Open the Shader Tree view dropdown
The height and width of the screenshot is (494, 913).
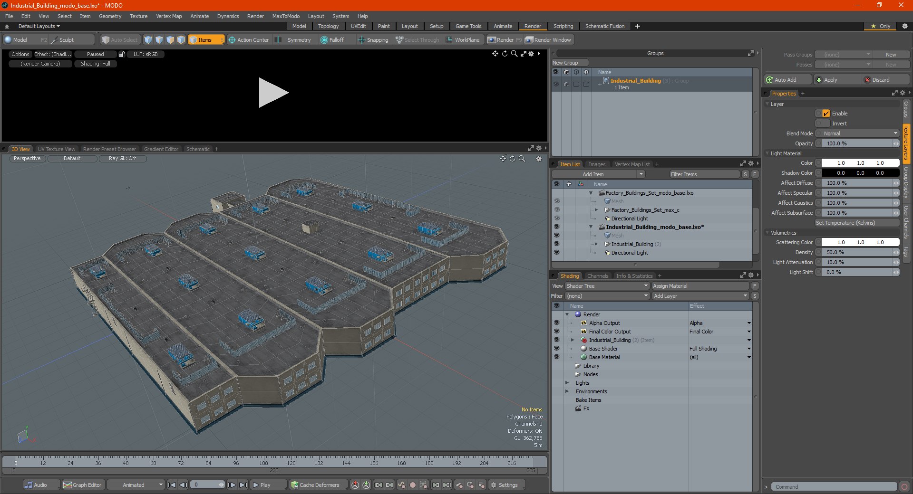tap(607, 286)
